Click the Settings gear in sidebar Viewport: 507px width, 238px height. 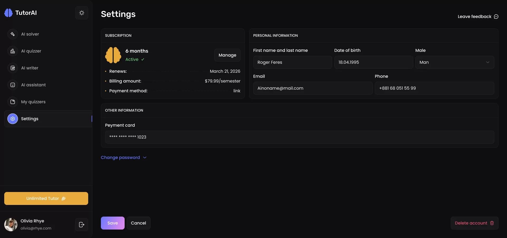pos(12,119)
